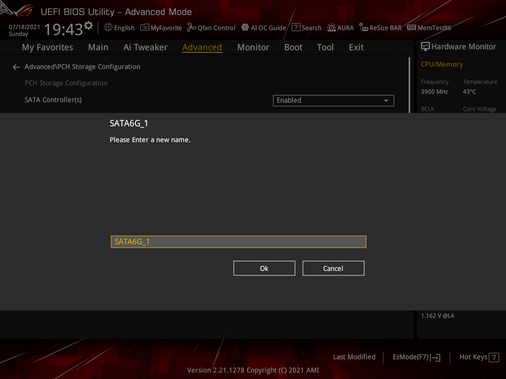Confirm the new name with Ok
The image size is (506, 379).
point(264,268)
